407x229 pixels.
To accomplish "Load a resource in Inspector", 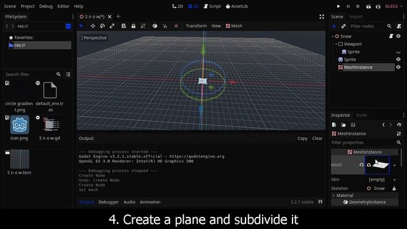I will click(x=343, y=125).
